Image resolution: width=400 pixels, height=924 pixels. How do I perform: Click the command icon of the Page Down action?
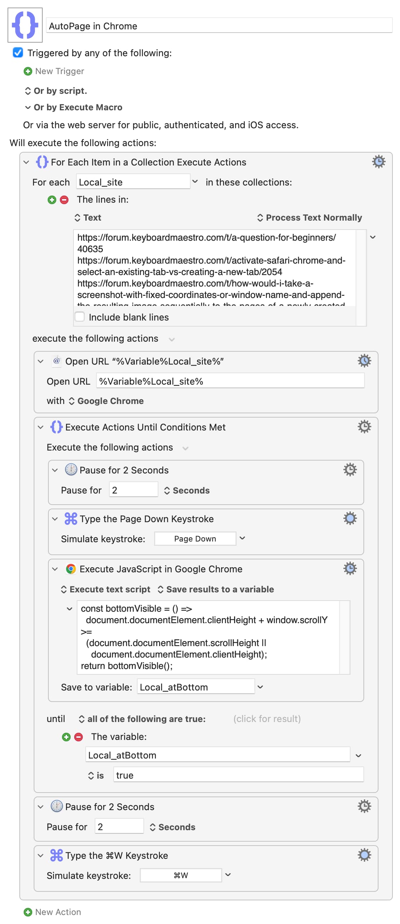click(71, 519)
